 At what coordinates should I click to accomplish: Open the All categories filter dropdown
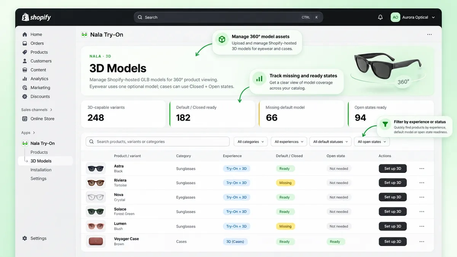[251, 142]
